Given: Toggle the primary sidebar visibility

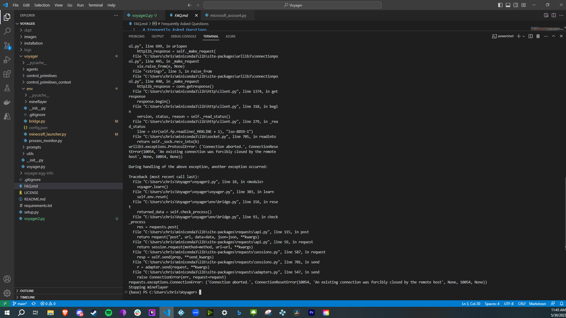Looking at the screenshot, I should coord(500,5).
